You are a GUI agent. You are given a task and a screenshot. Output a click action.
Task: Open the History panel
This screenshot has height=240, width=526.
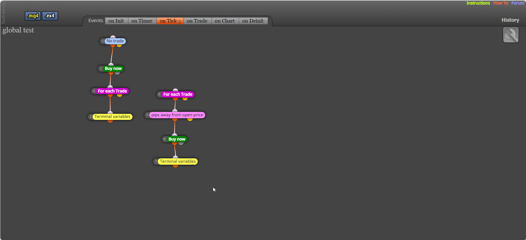point(510,20)
